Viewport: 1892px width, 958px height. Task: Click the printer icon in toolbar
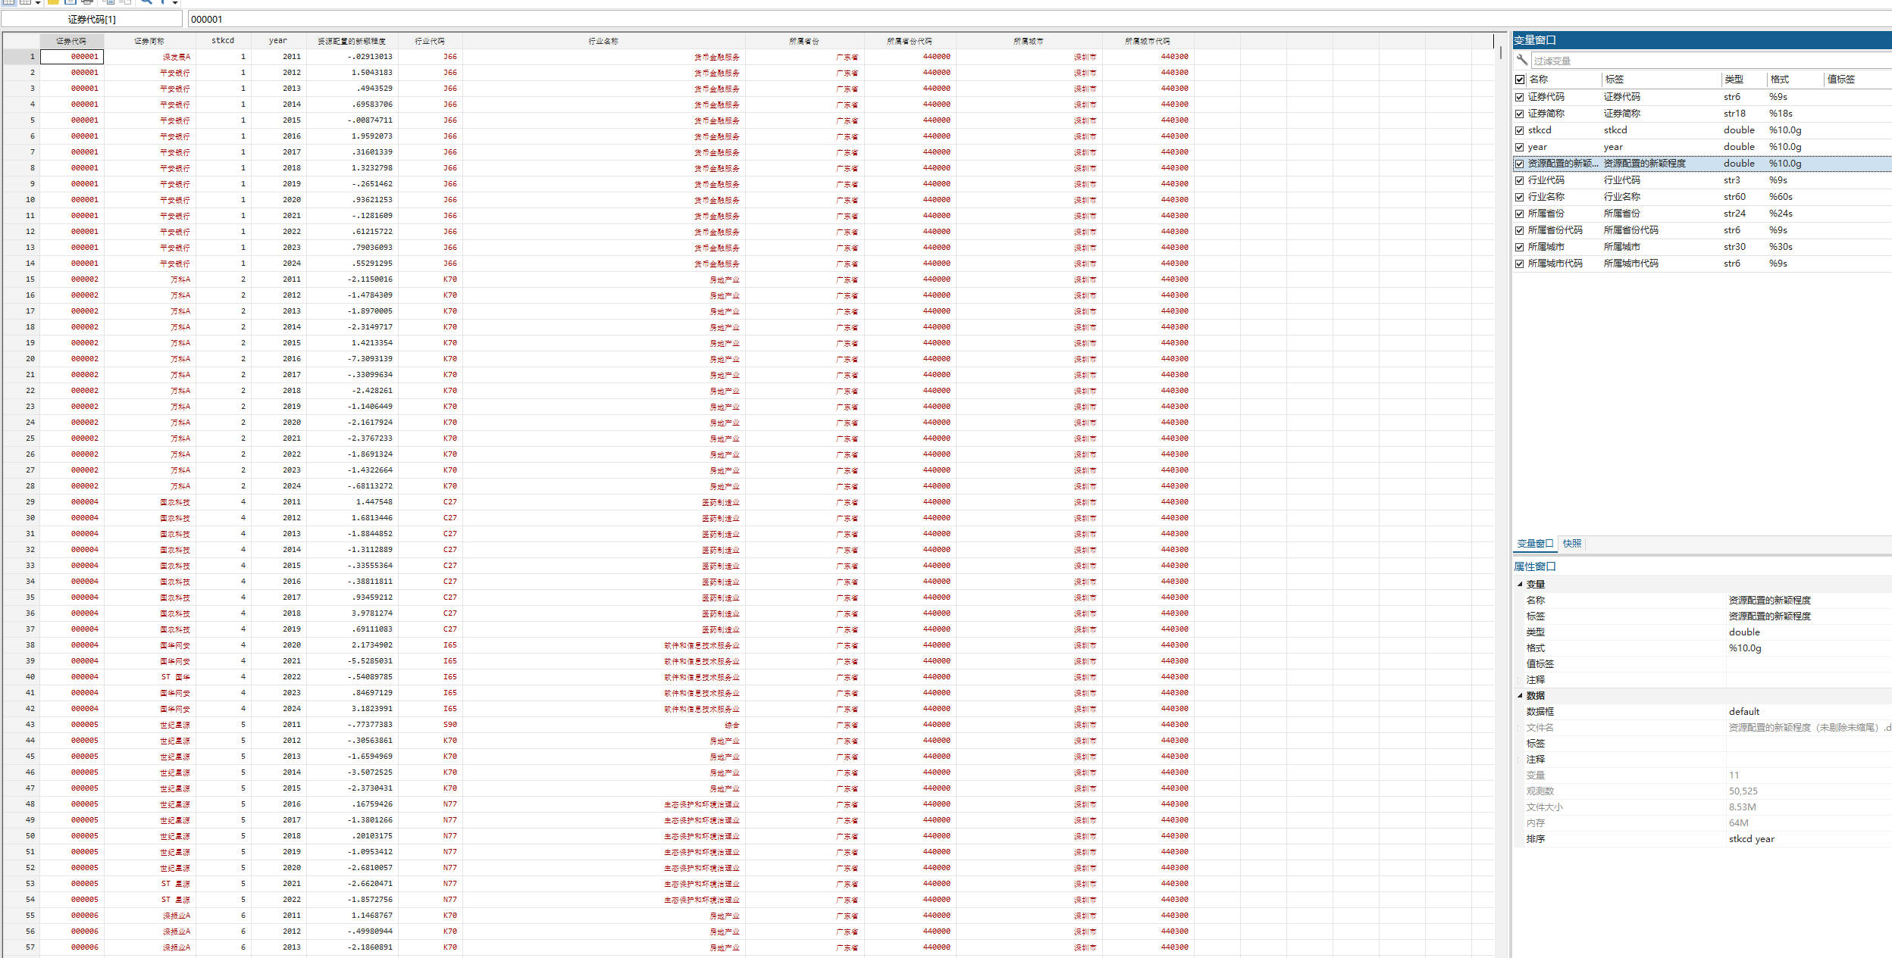tap(87, 2)
